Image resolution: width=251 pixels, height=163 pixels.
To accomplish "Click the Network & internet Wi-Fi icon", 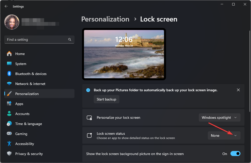I will 9,84.
